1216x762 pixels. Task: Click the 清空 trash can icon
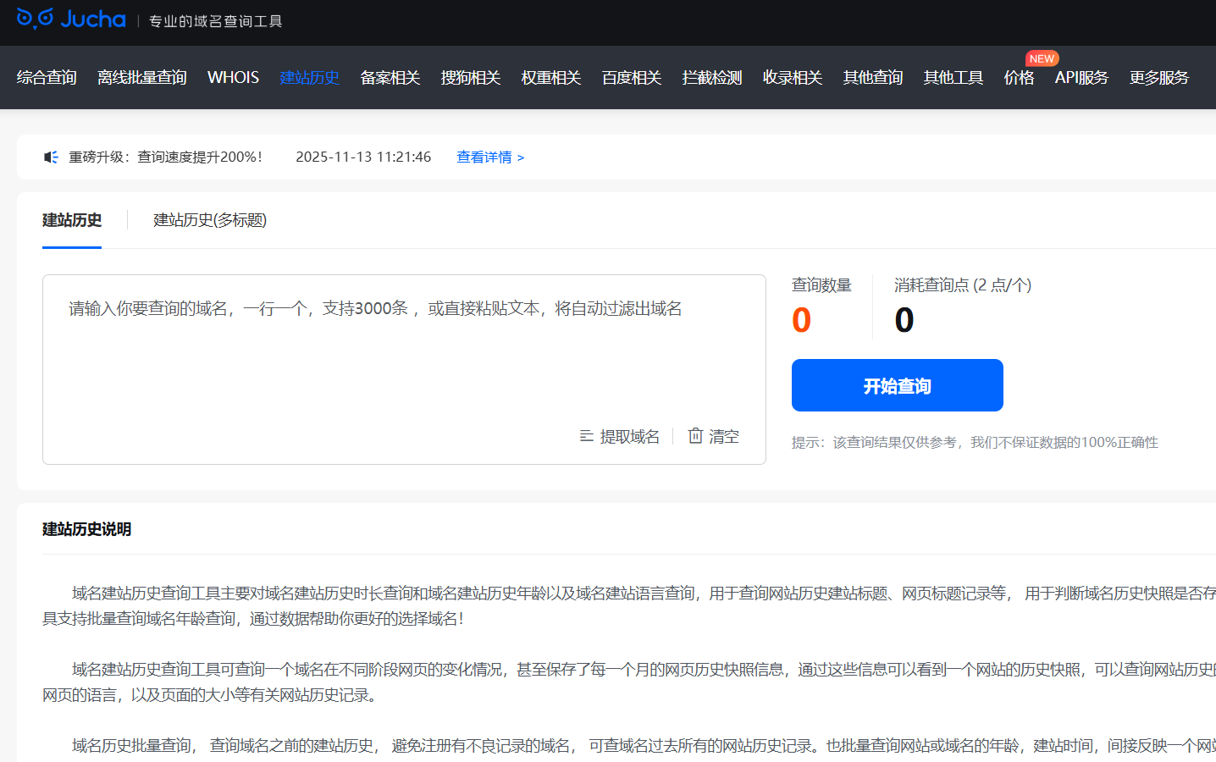pos(695,436)
